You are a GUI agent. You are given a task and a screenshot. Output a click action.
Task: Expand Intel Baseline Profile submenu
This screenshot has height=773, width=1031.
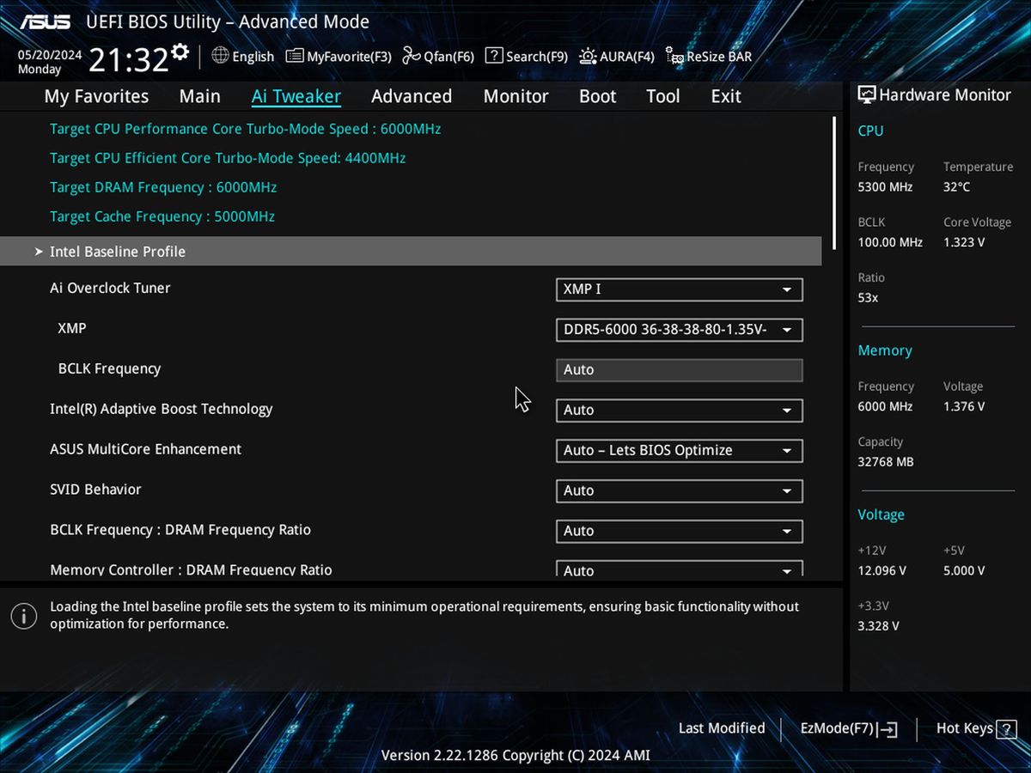click(x=411, y=251)
